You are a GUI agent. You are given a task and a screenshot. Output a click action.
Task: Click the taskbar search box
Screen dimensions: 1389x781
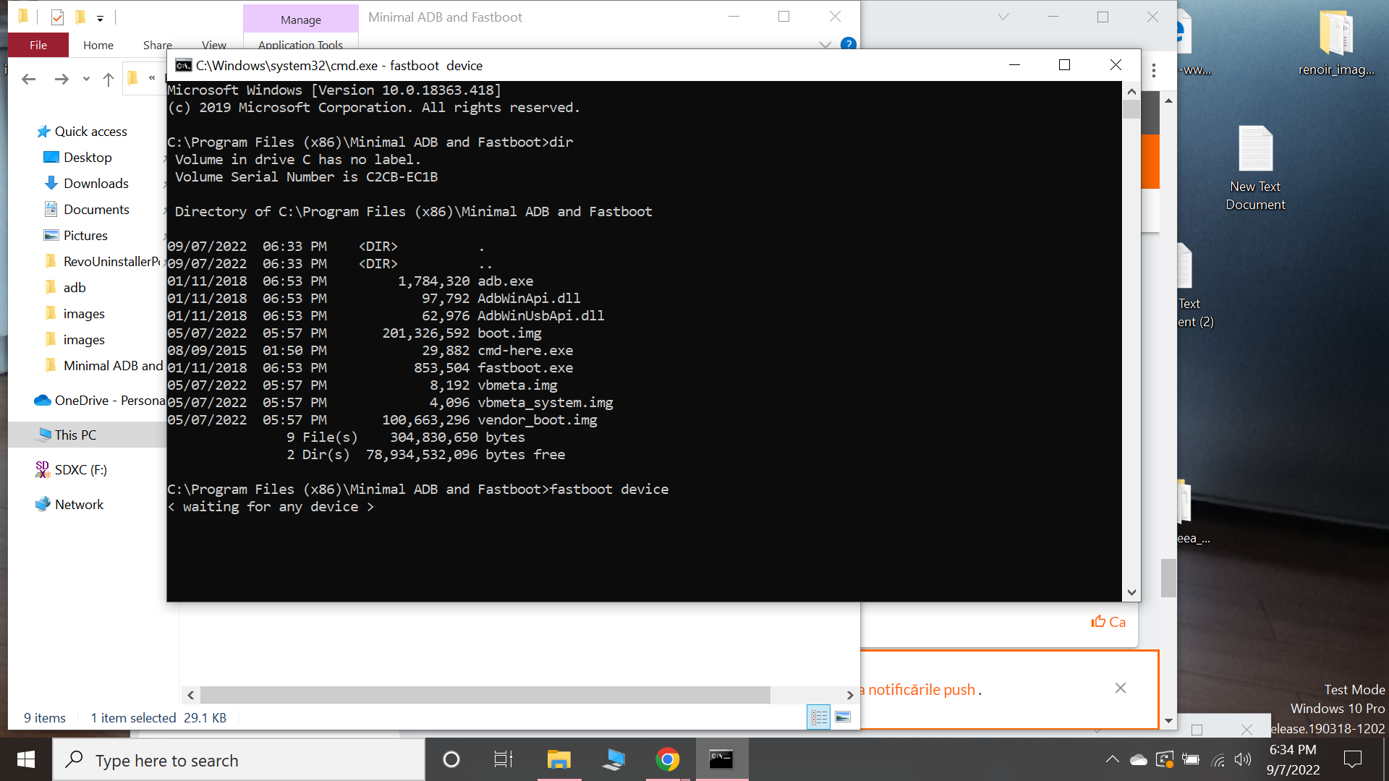(x=239, y=760)
